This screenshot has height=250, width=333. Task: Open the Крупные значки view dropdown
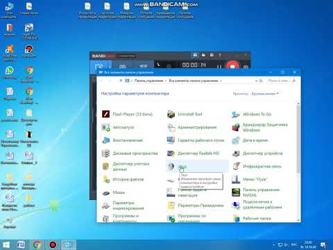point(265,94)
